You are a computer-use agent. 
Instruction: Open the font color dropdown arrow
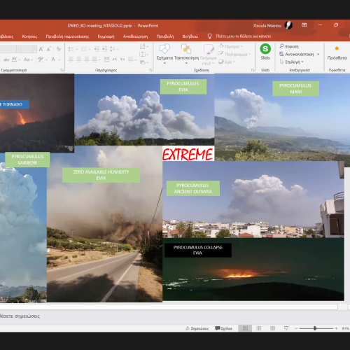(x=59, y=59)
